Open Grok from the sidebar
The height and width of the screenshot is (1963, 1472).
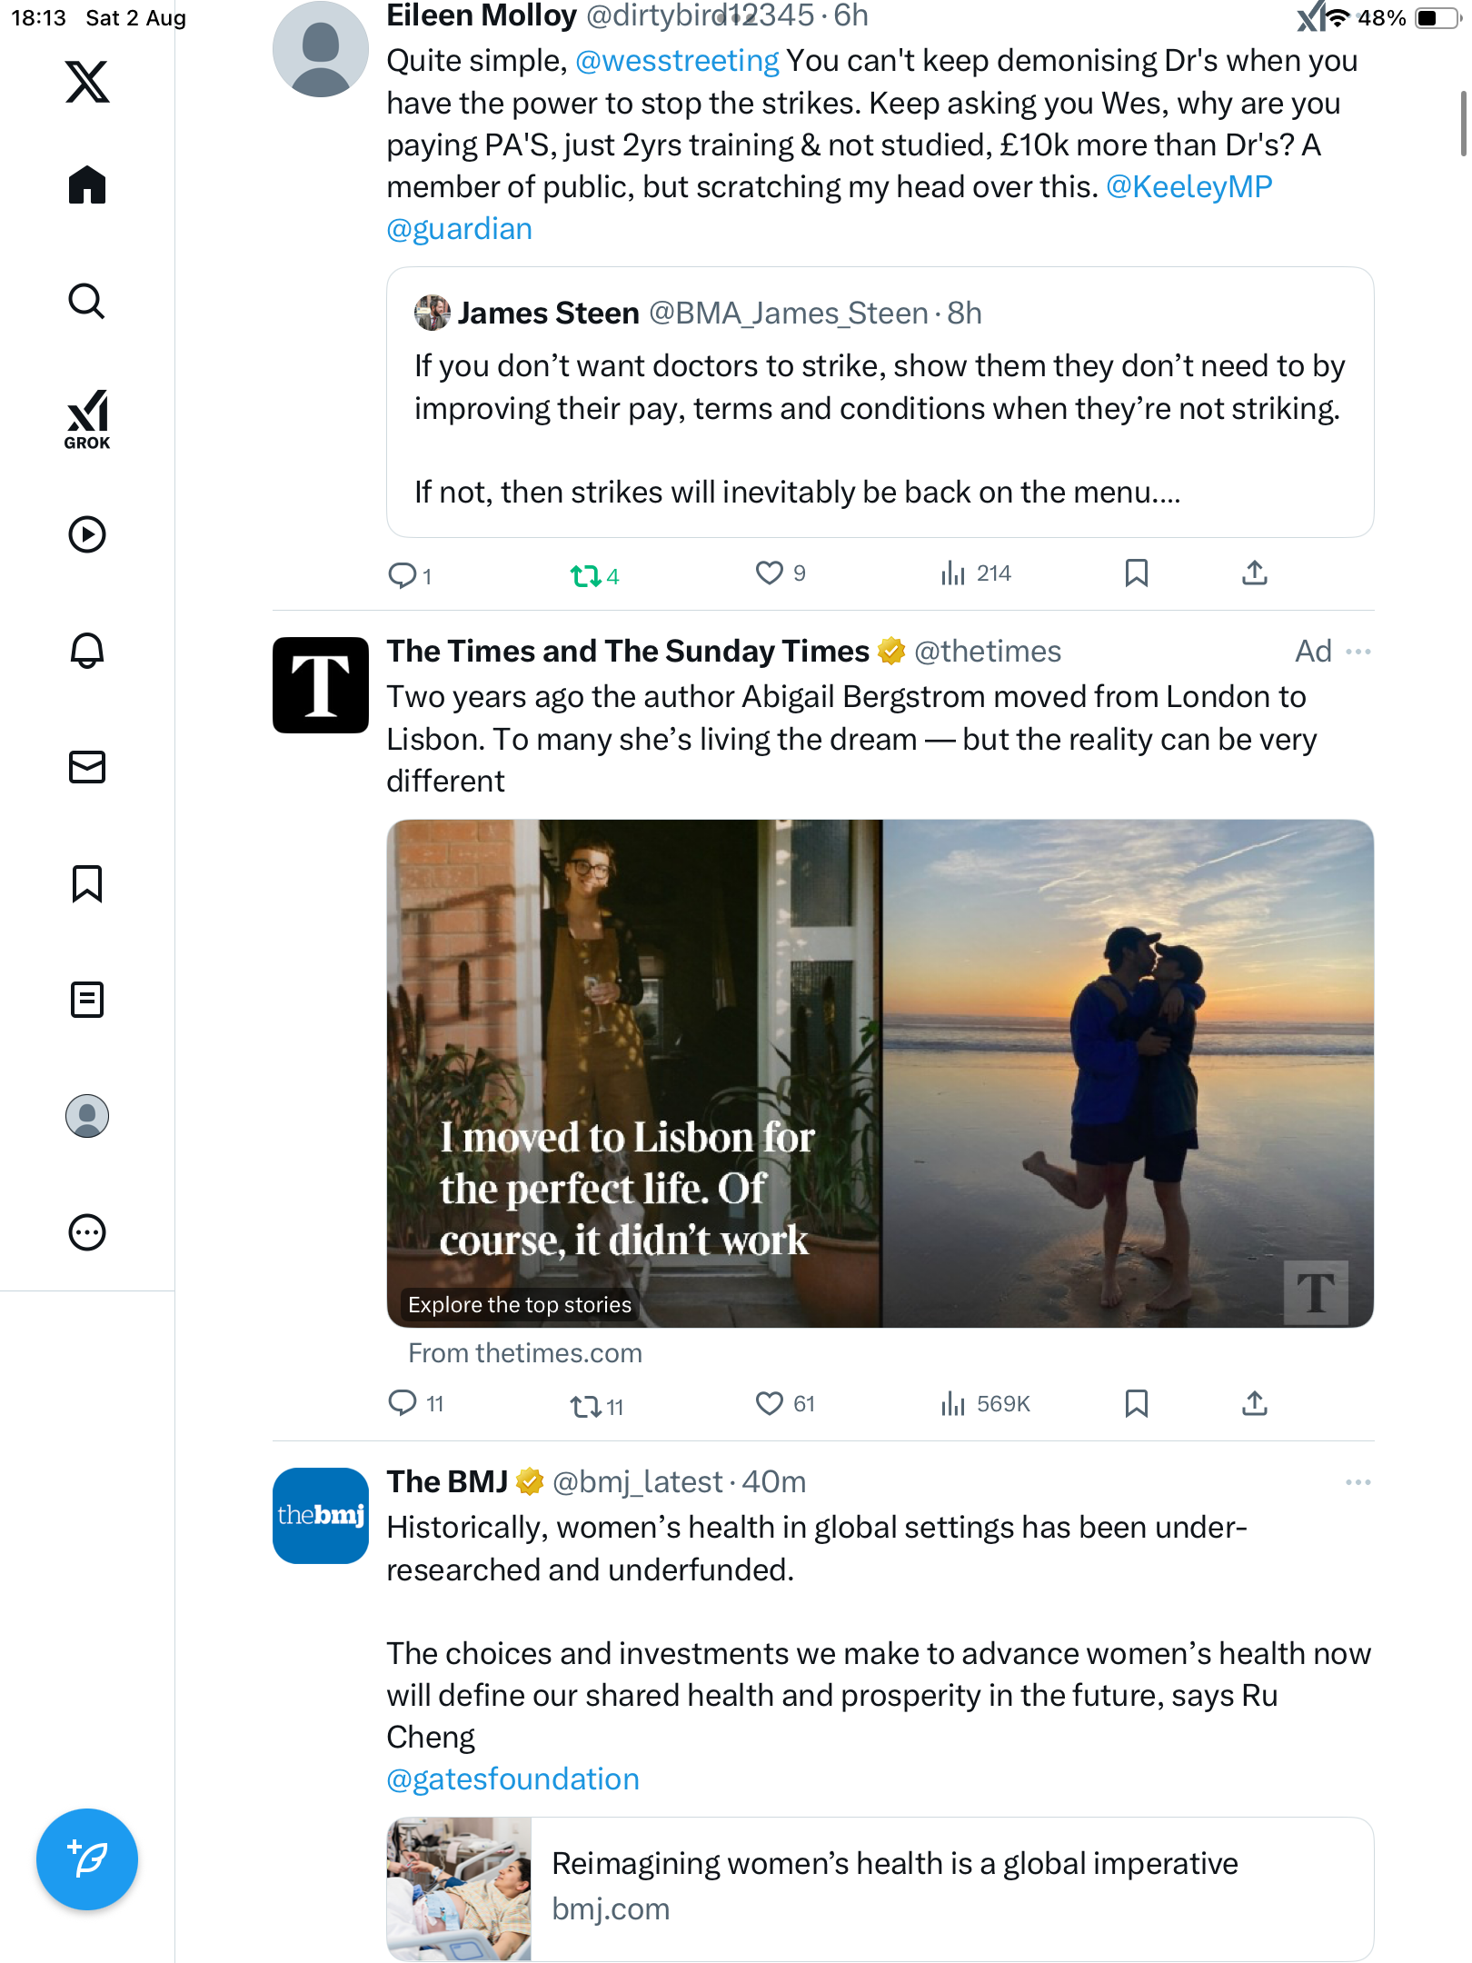[x=87, y=419]
